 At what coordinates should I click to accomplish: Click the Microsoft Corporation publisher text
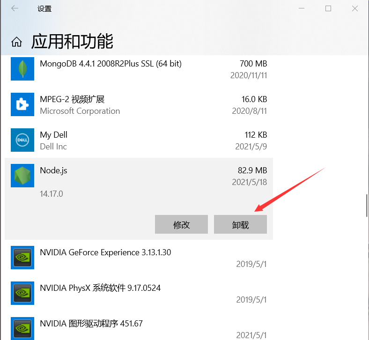tap(80, 111)
